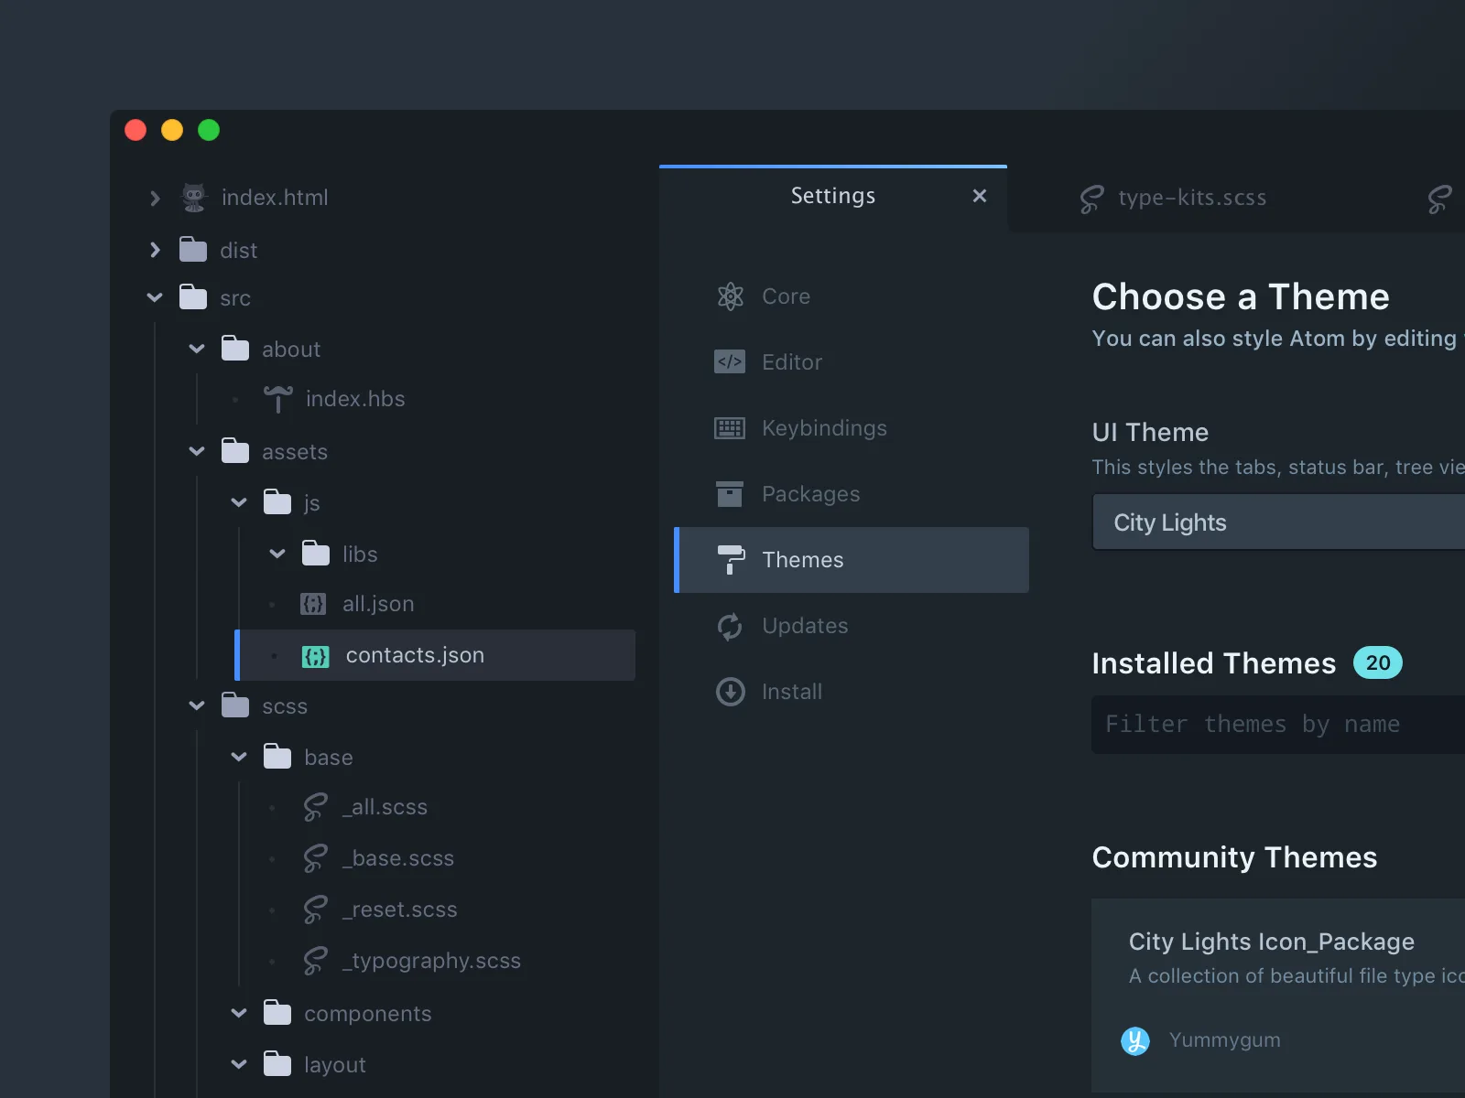This screenshot has height=1098, width=1465.
Task: Click the Filter themes by name field
Action: click(1278, 725)
